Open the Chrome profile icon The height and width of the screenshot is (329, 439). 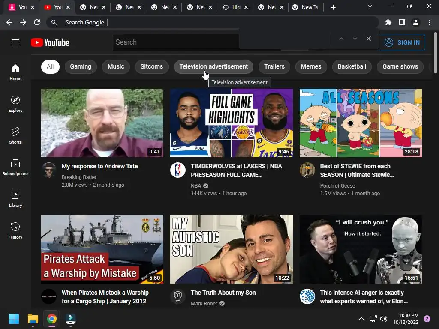(416, 22)
